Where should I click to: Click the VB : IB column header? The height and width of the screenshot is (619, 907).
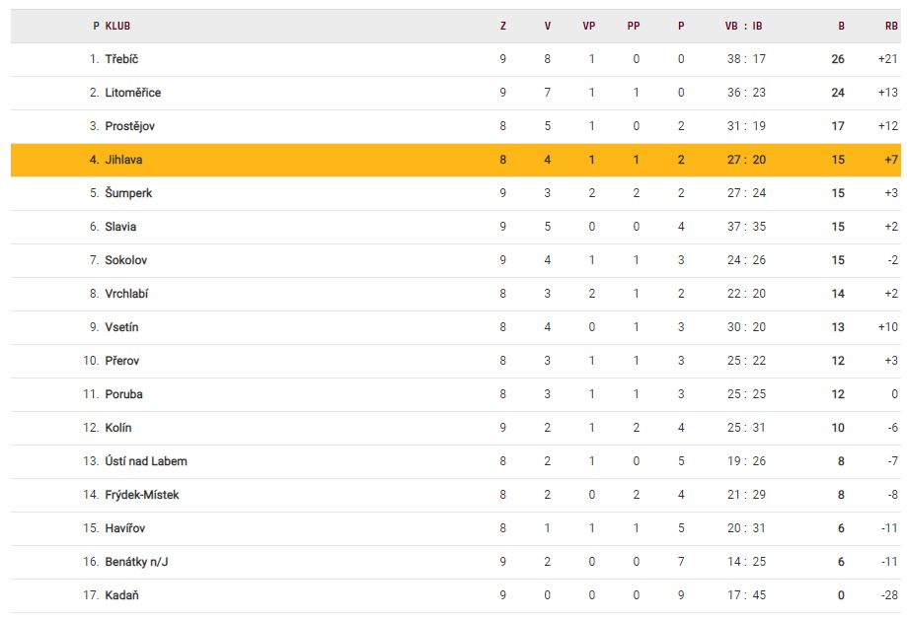(743, 27)
